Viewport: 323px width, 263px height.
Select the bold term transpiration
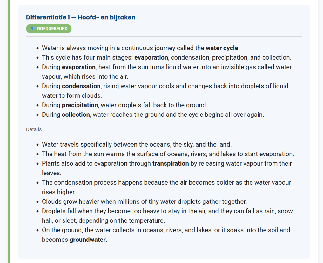(171, 163)
